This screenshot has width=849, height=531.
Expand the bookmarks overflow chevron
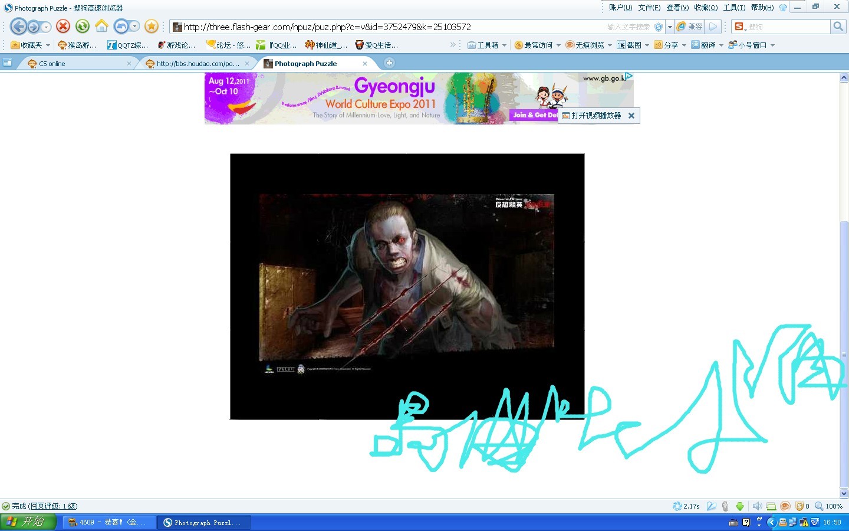pos(453,45)
